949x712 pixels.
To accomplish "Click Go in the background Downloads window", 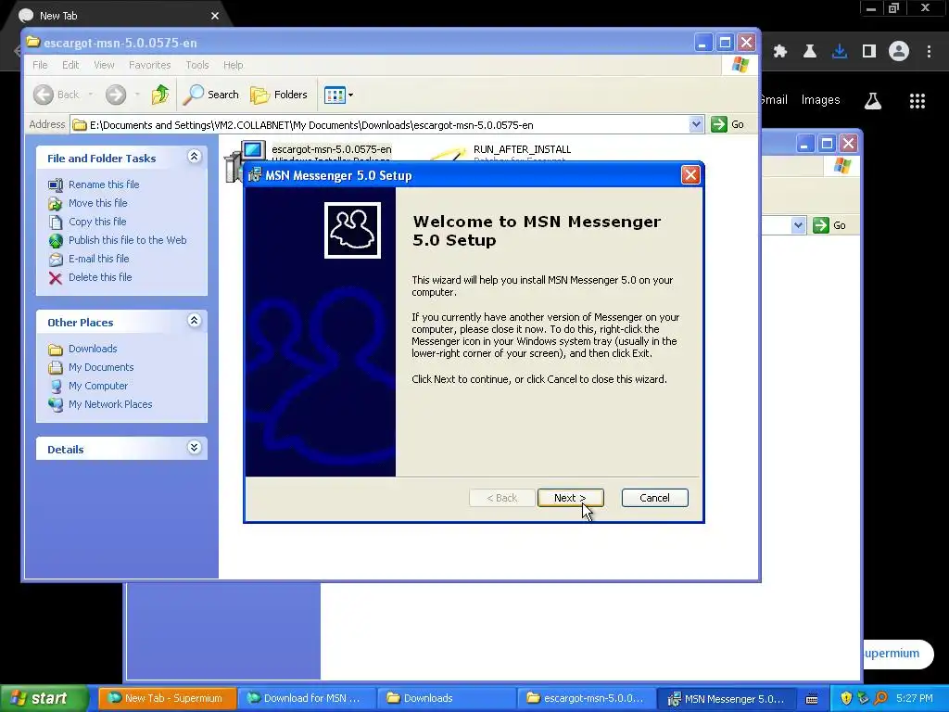I will click(829, 225).
